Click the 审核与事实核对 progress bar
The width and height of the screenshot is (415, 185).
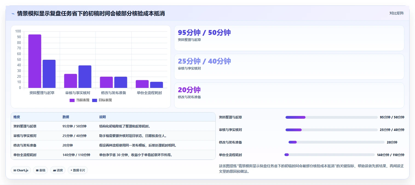332,130
